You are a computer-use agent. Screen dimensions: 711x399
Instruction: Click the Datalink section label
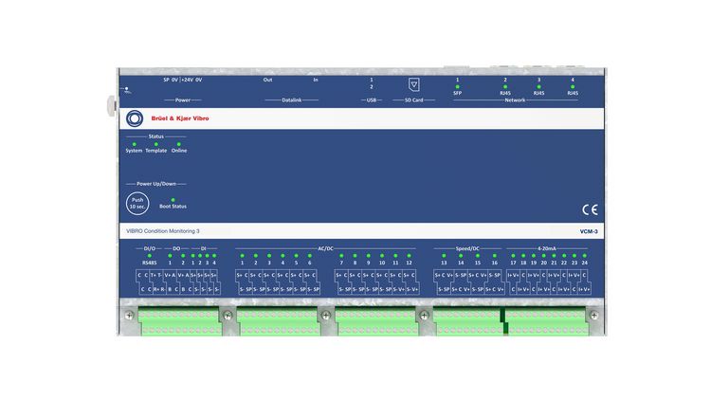292,100
